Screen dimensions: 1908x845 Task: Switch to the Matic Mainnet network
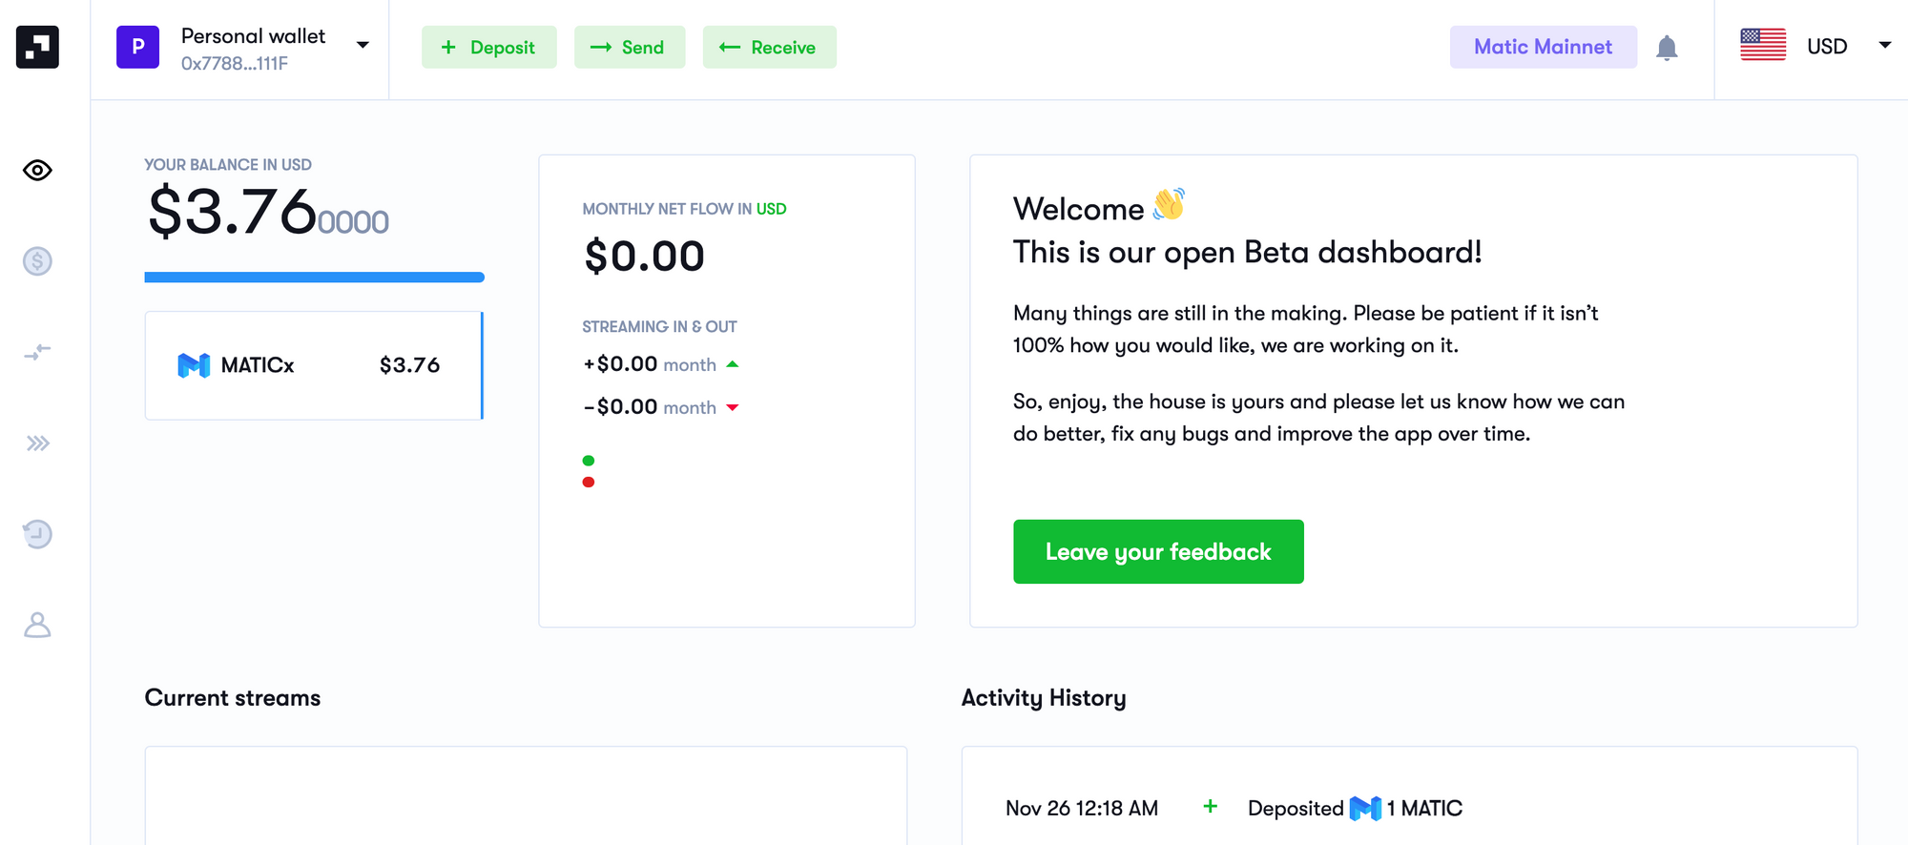point(1543,46)
